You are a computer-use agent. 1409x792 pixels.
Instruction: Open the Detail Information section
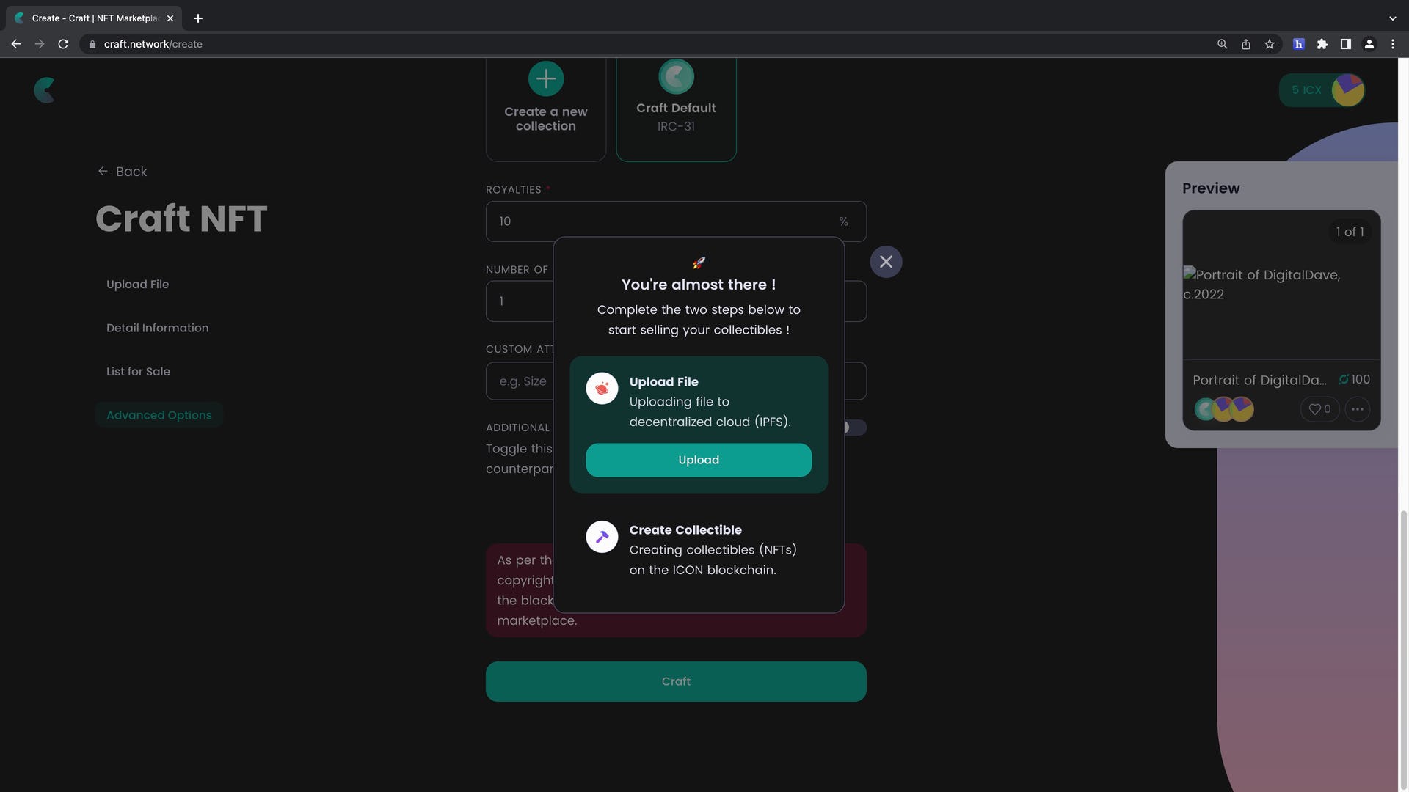click(x=157, y=328)
